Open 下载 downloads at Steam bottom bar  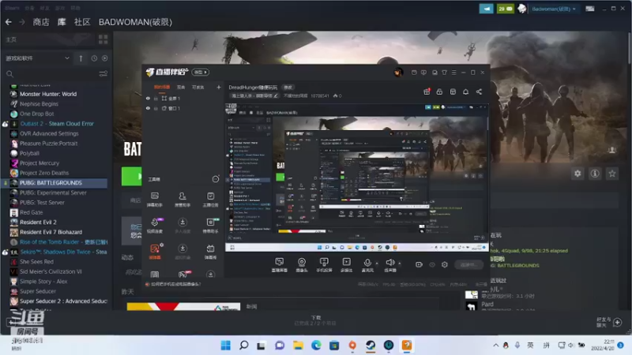pos(315,320)
